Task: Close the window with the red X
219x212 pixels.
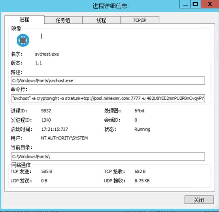Action: click(x=210, y=4)
